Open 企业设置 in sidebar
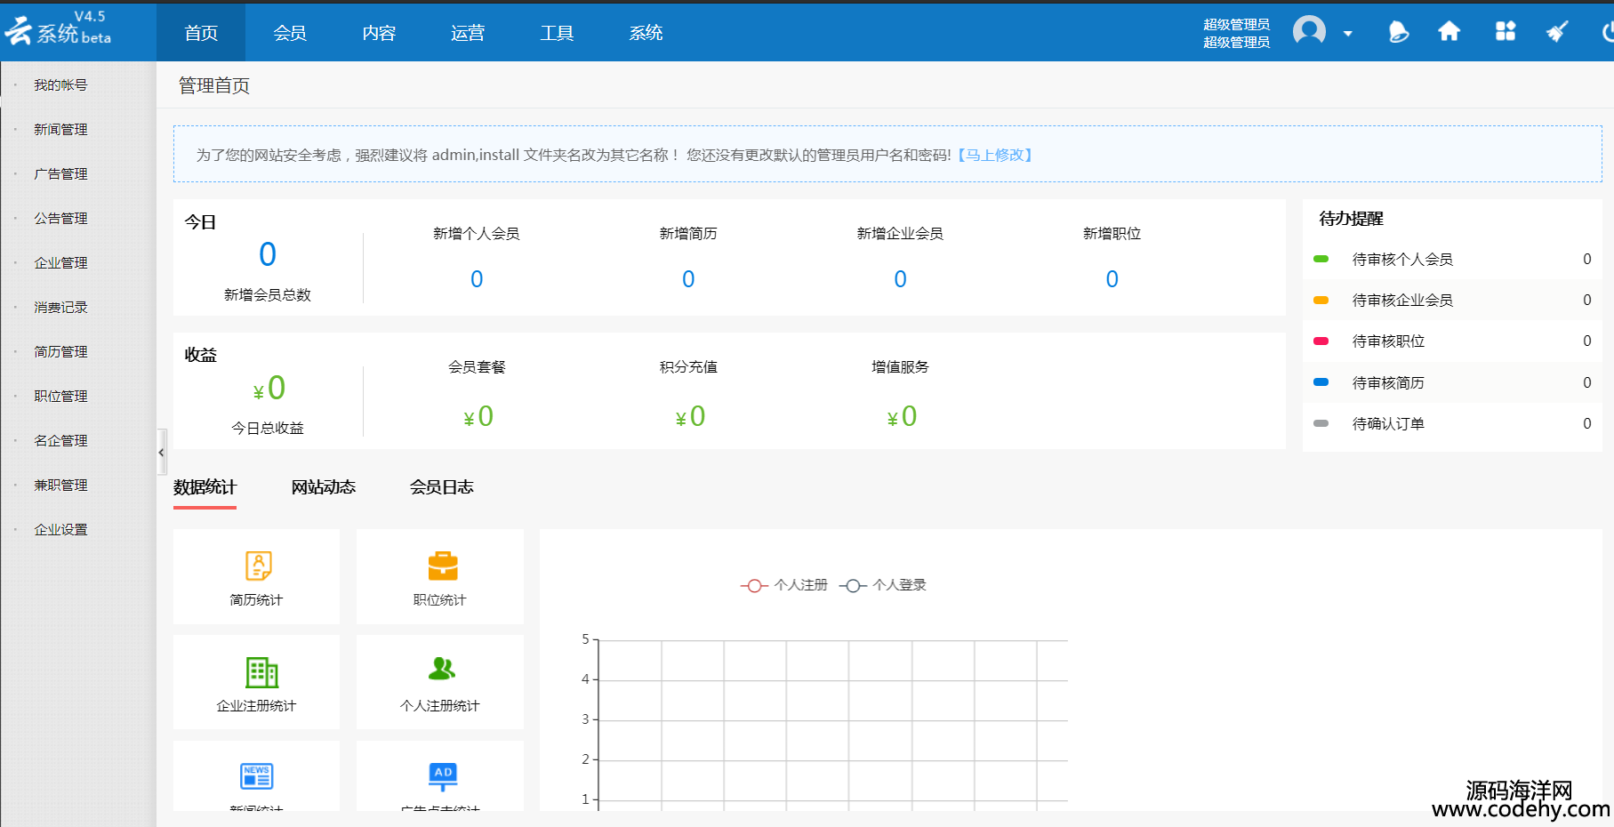Screen dimensions: 1614x827 (x=60, y=530)
